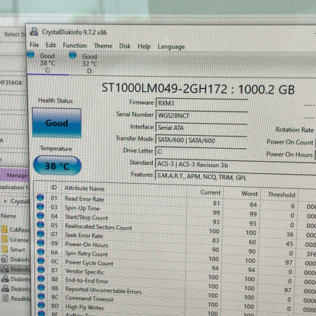The width and height of the screenshot is (316, 316).
Task: Open the Help menu
Action: click(144, 46)
